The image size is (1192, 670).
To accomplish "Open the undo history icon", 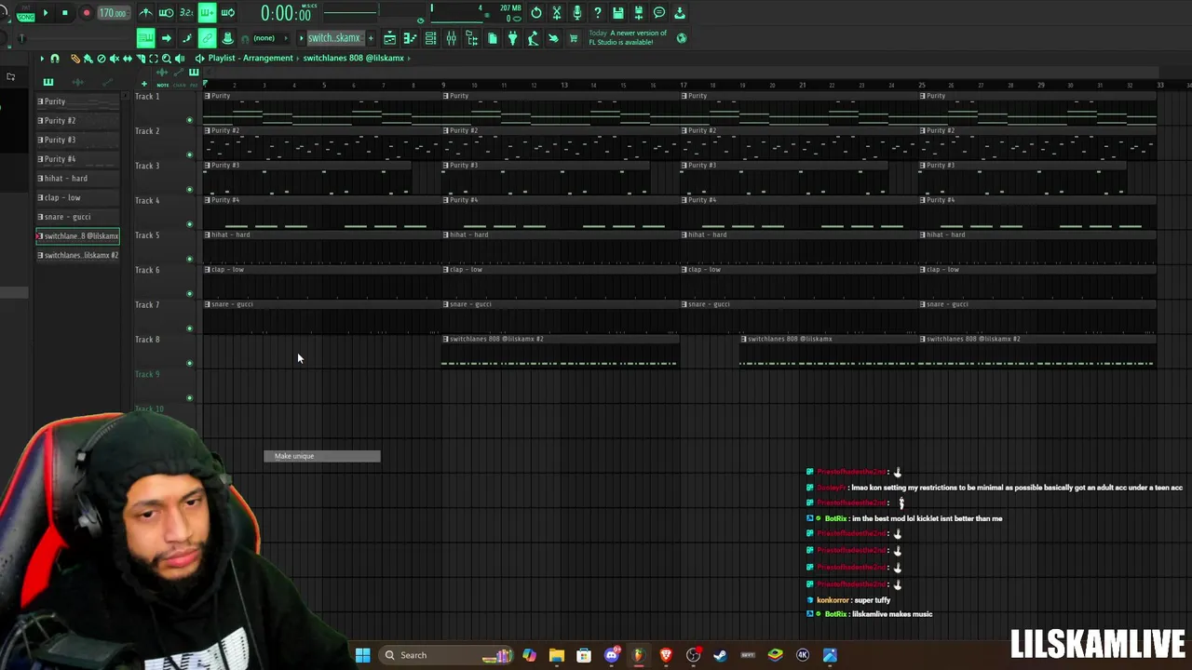I will (536, 13).
